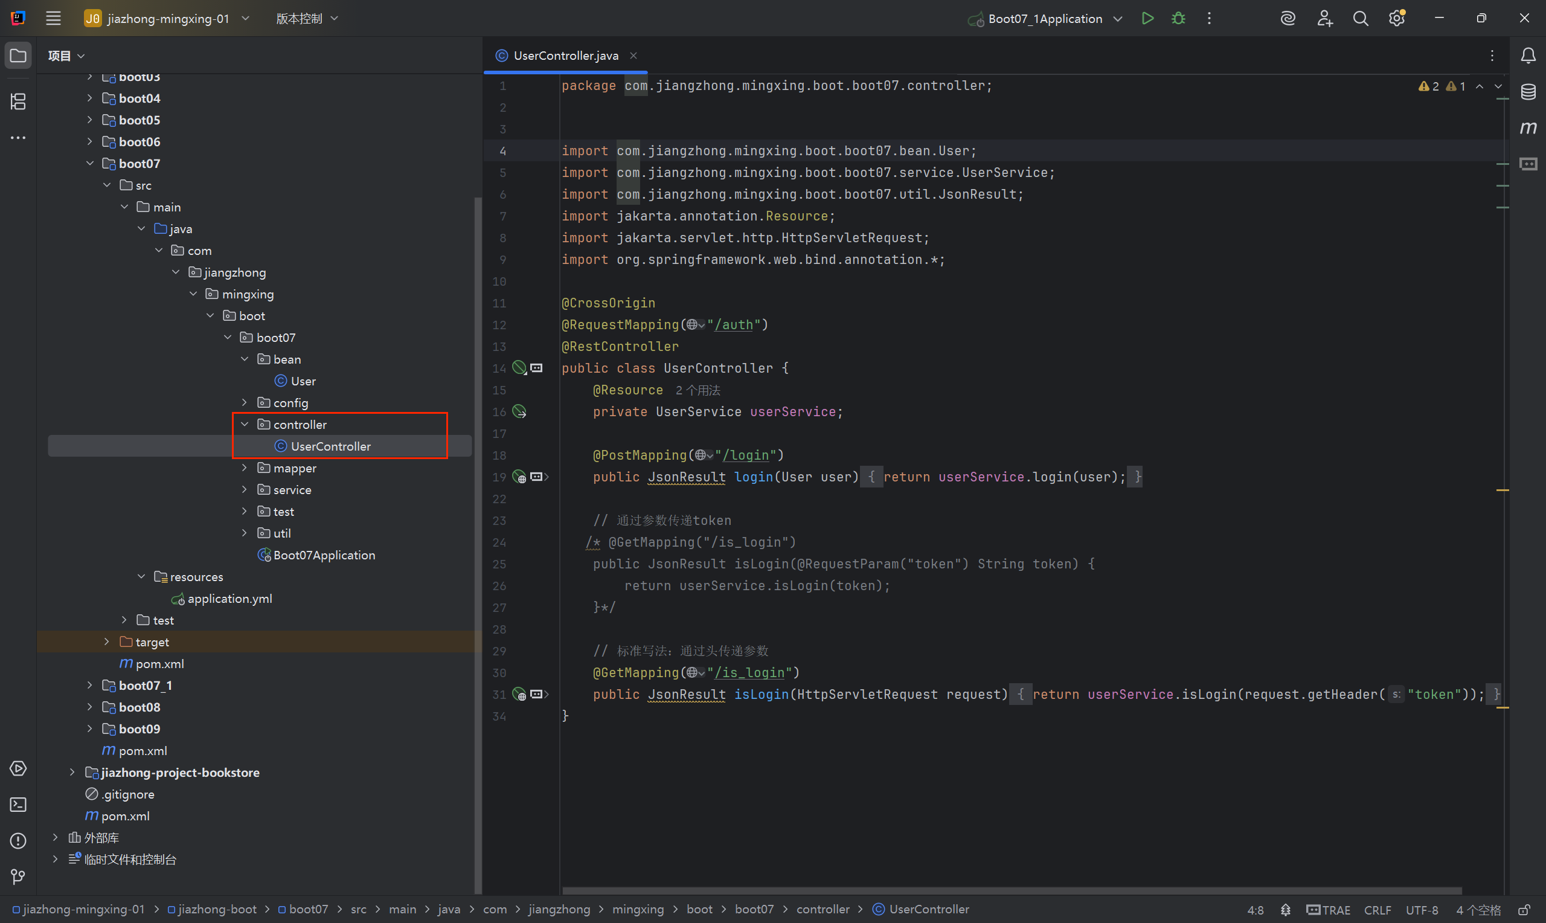Screen dimensions: 1546x923
Task: Collapse the controller package folder
Action: 245,424
